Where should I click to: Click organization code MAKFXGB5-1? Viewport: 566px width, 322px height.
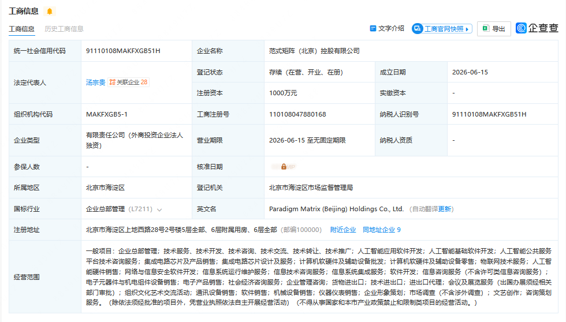point(106,114)
